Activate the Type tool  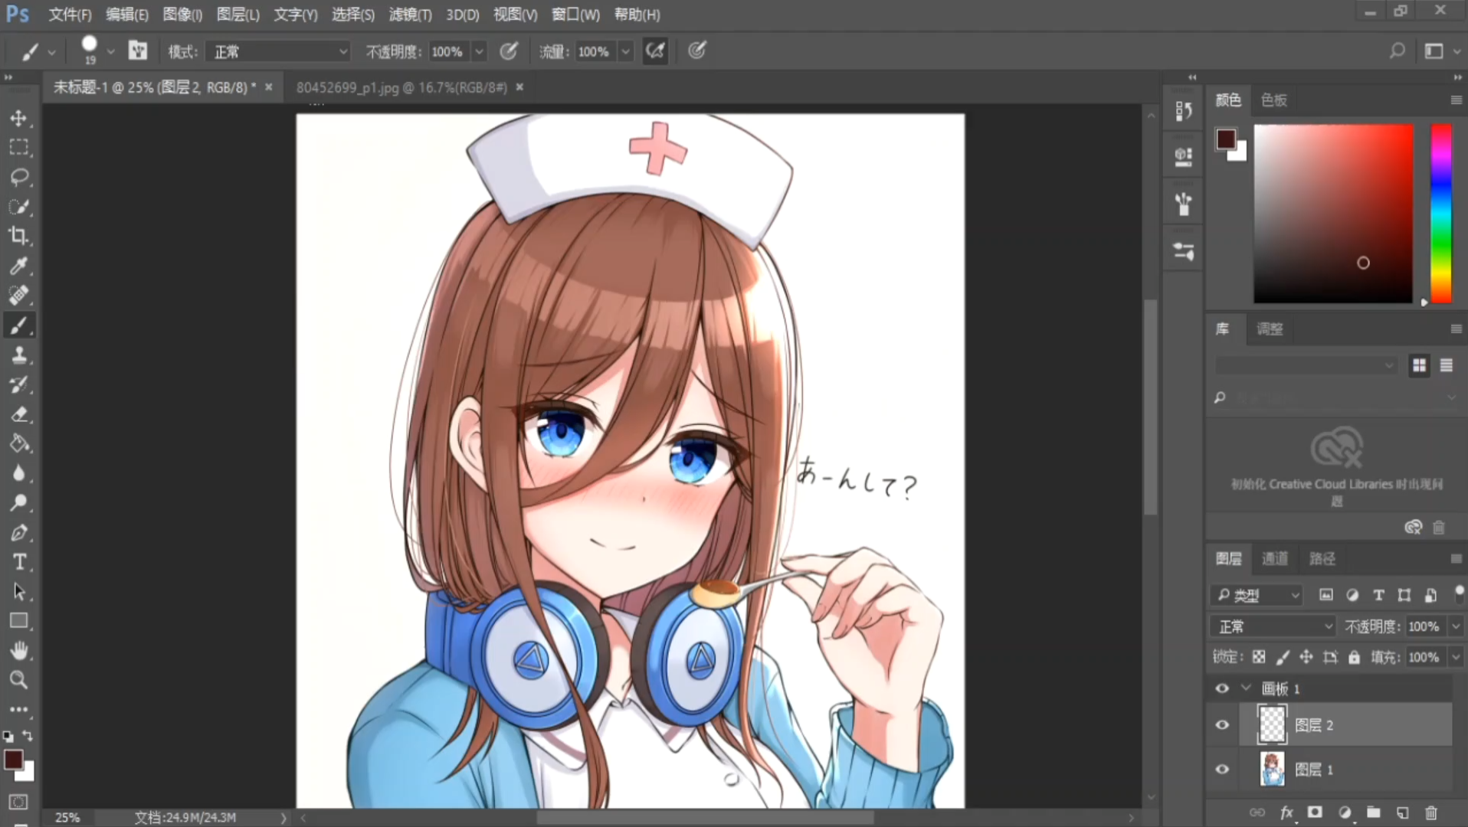point(19,561)
